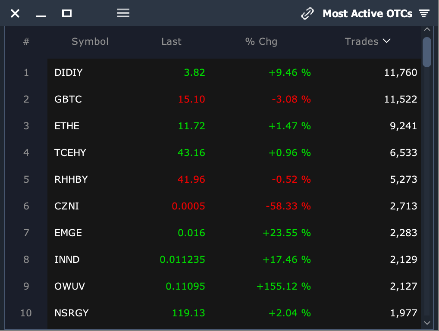Screen dimensions: 439x331
Task: Maximize the widget window
Action: tap(66, 13)
